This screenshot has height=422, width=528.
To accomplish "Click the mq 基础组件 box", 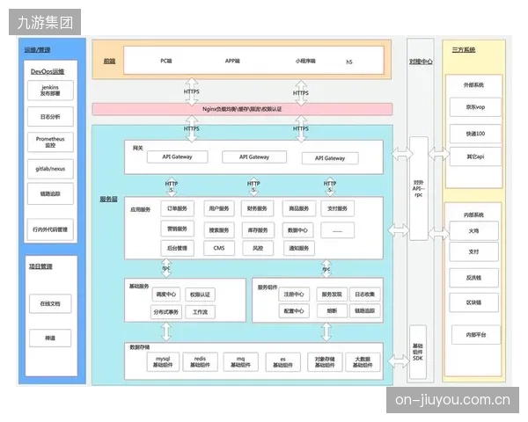I will [240, 361].
